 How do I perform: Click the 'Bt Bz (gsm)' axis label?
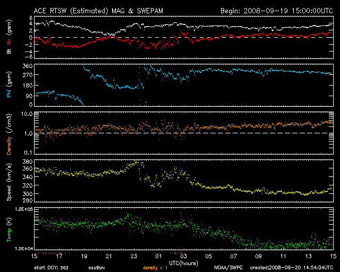[9, 37]
